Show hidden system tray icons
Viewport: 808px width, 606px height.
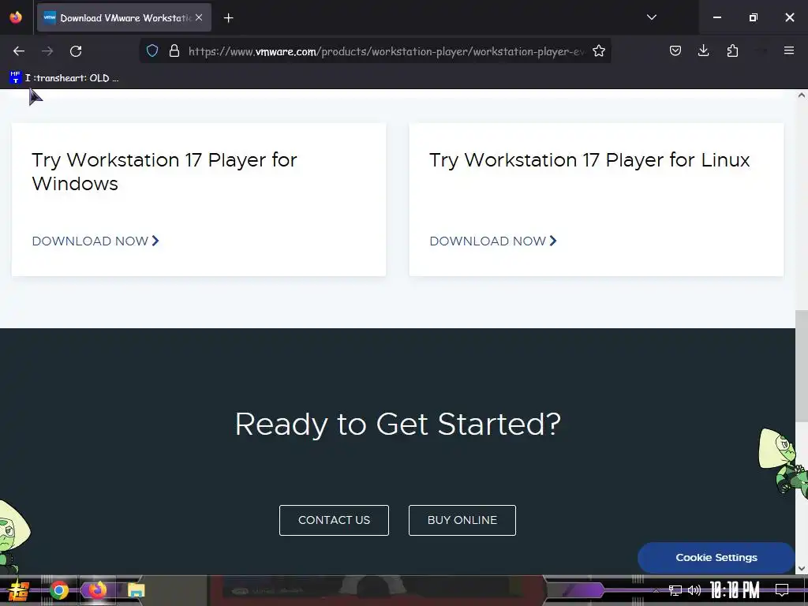(x=656, y=590)
